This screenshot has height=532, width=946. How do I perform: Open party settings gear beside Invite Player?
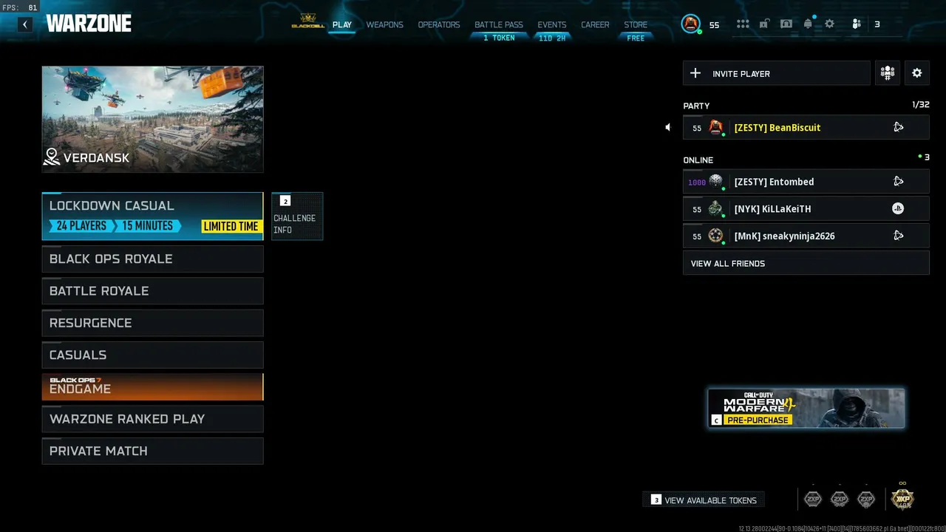pyautogui.click(x=917, y=73)
